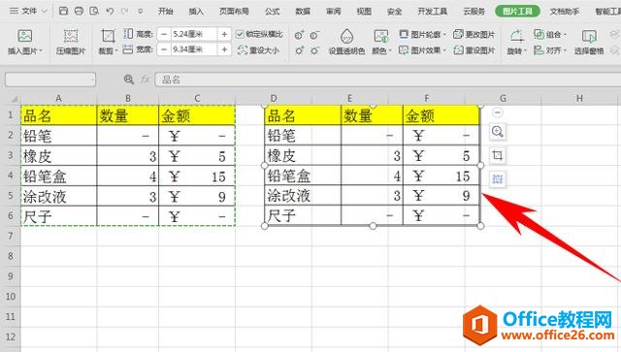The height and width of the screenshot is (352, 621).
Task: Decrease picture height with minus button
Action: 164,35
